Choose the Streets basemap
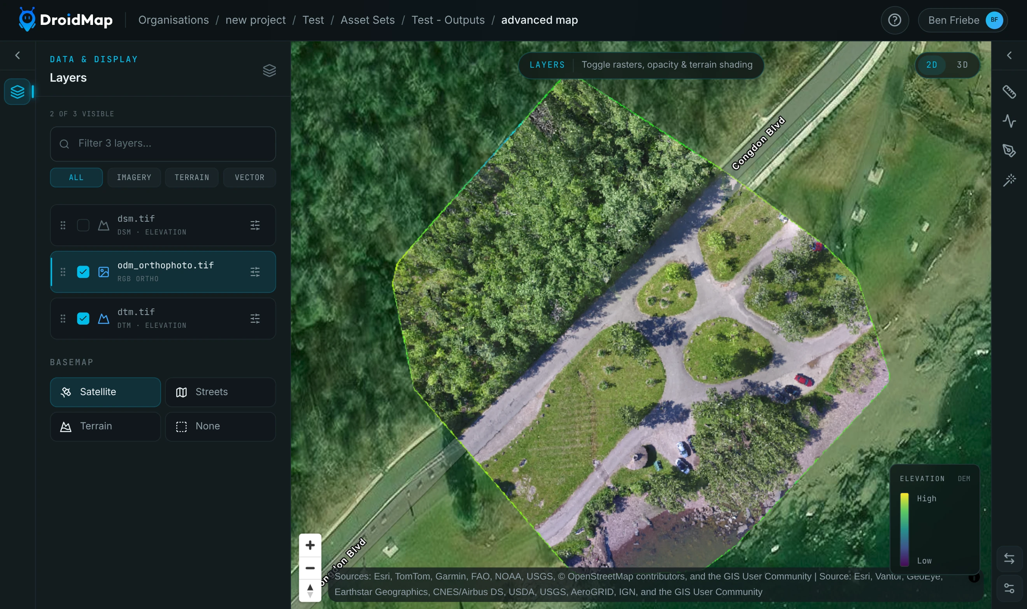The height and width of the screenshot is (609, 1027). pos(221,392)
